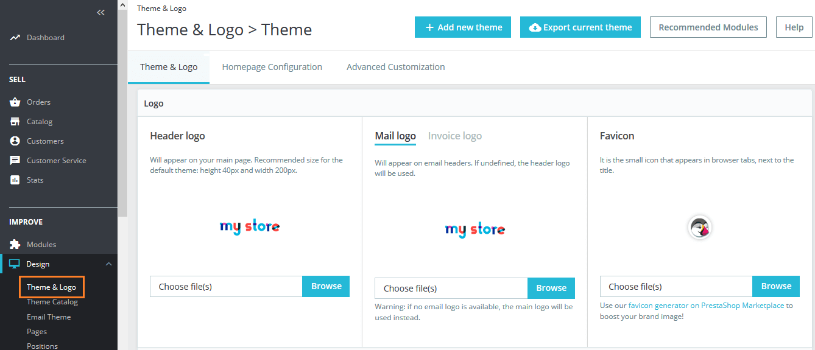Switch to the Theme & Logo tab
815x350 pixels.
click(169, 67)
